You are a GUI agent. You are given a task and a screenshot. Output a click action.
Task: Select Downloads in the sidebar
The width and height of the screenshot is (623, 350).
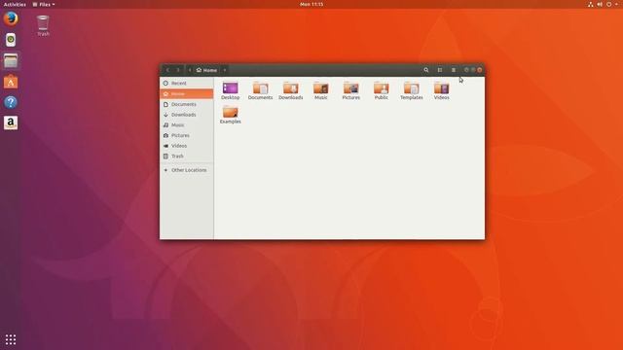tap(186, 115)
